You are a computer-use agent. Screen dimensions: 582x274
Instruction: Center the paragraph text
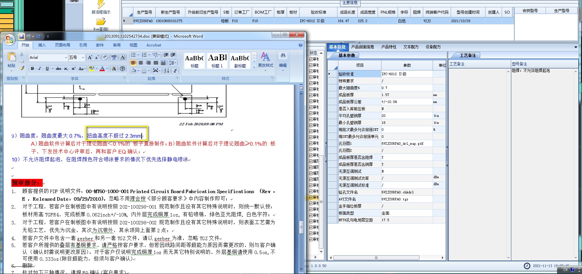coord(141,63)
